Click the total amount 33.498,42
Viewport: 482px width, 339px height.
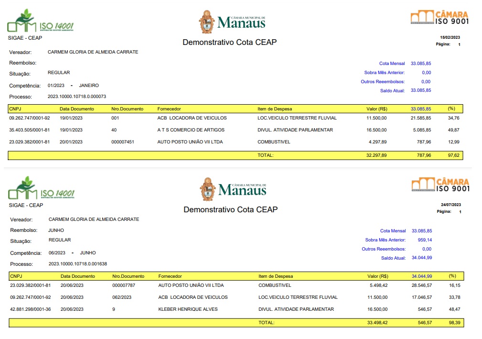377,323
